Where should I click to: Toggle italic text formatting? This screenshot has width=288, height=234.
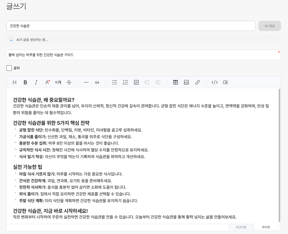coord(36,82)
